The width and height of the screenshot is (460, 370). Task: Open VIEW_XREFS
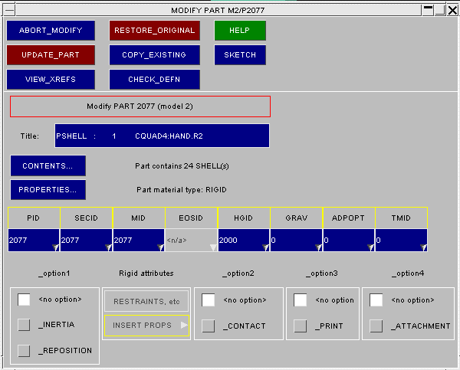[x=51, y=80]
